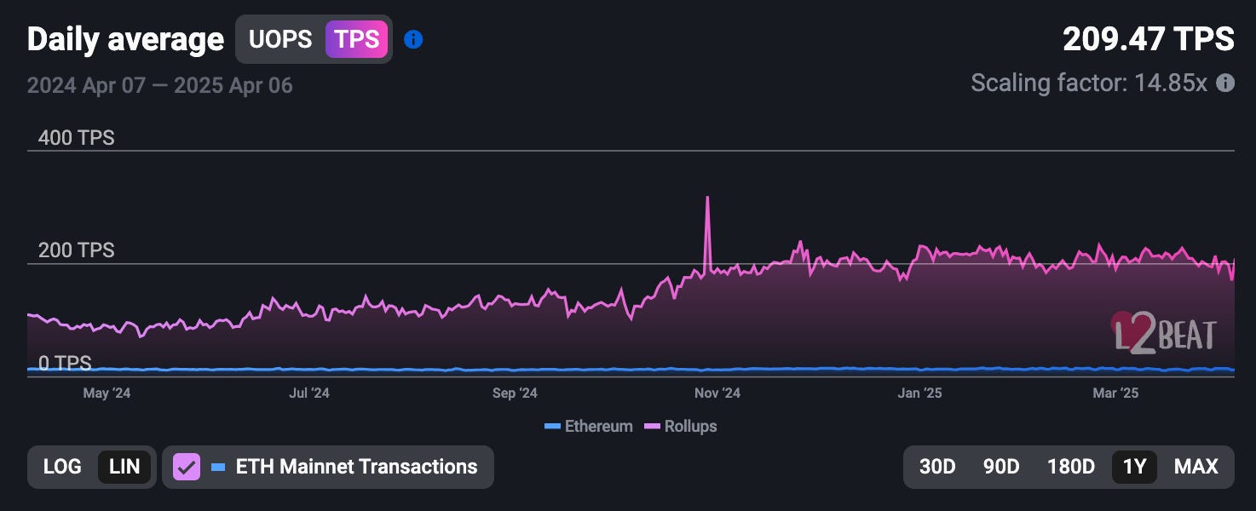Switch the chart to LIN scale
The image size is (1256, 511).
124,467
